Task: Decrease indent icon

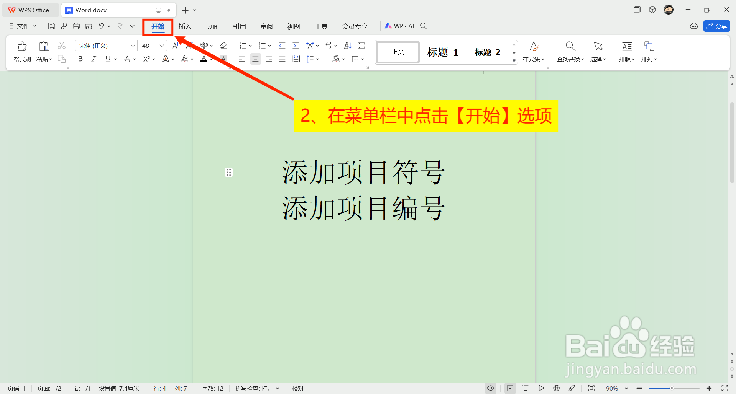Action: (x=282, y=46)
